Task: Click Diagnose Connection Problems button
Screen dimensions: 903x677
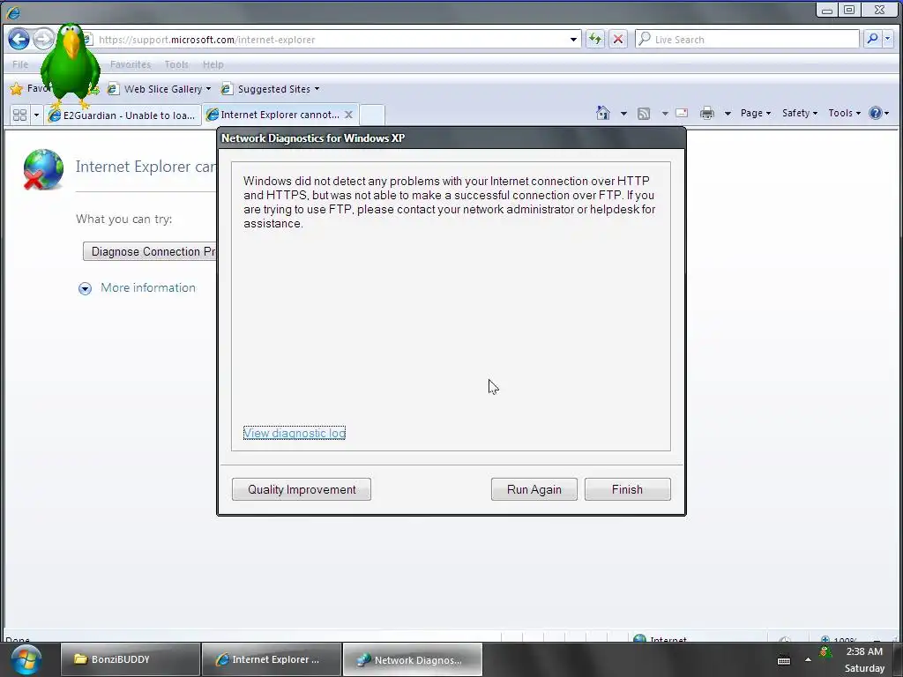Action: [150, 251]
